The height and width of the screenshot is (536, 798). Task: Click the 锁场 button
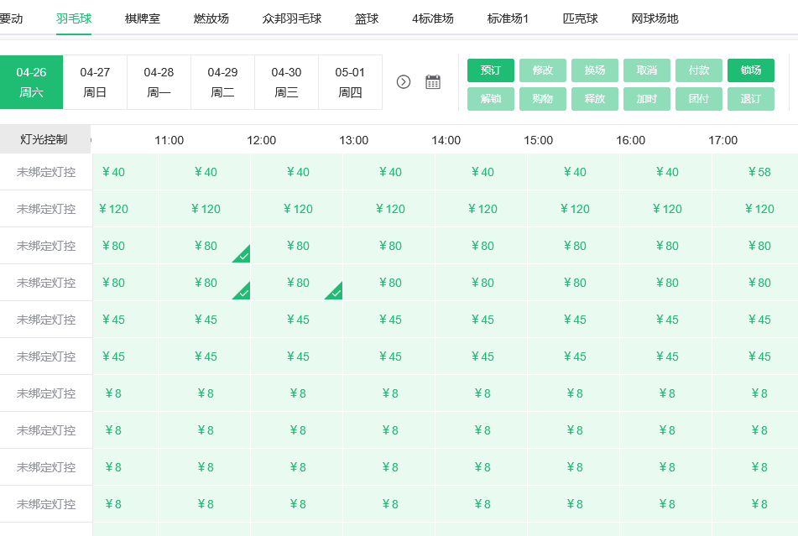click(751, 70)
